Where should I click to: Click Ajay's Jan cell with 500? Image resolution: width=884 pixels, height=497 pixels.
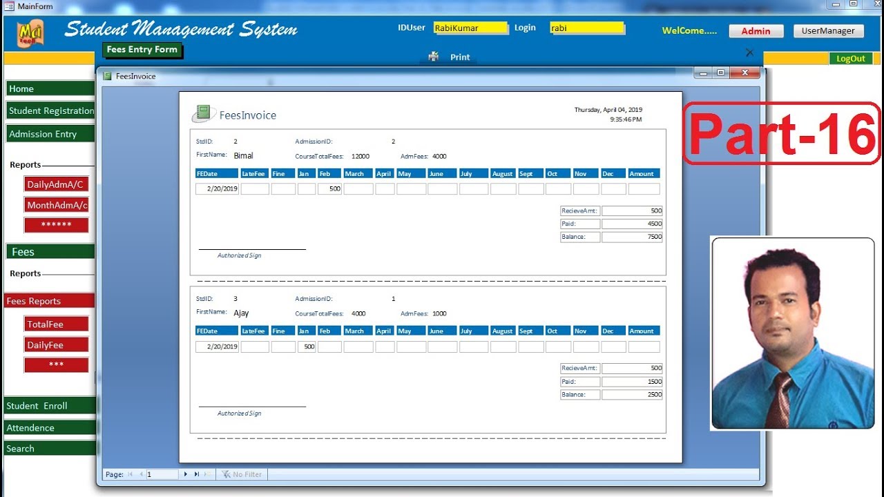[307, 347]
